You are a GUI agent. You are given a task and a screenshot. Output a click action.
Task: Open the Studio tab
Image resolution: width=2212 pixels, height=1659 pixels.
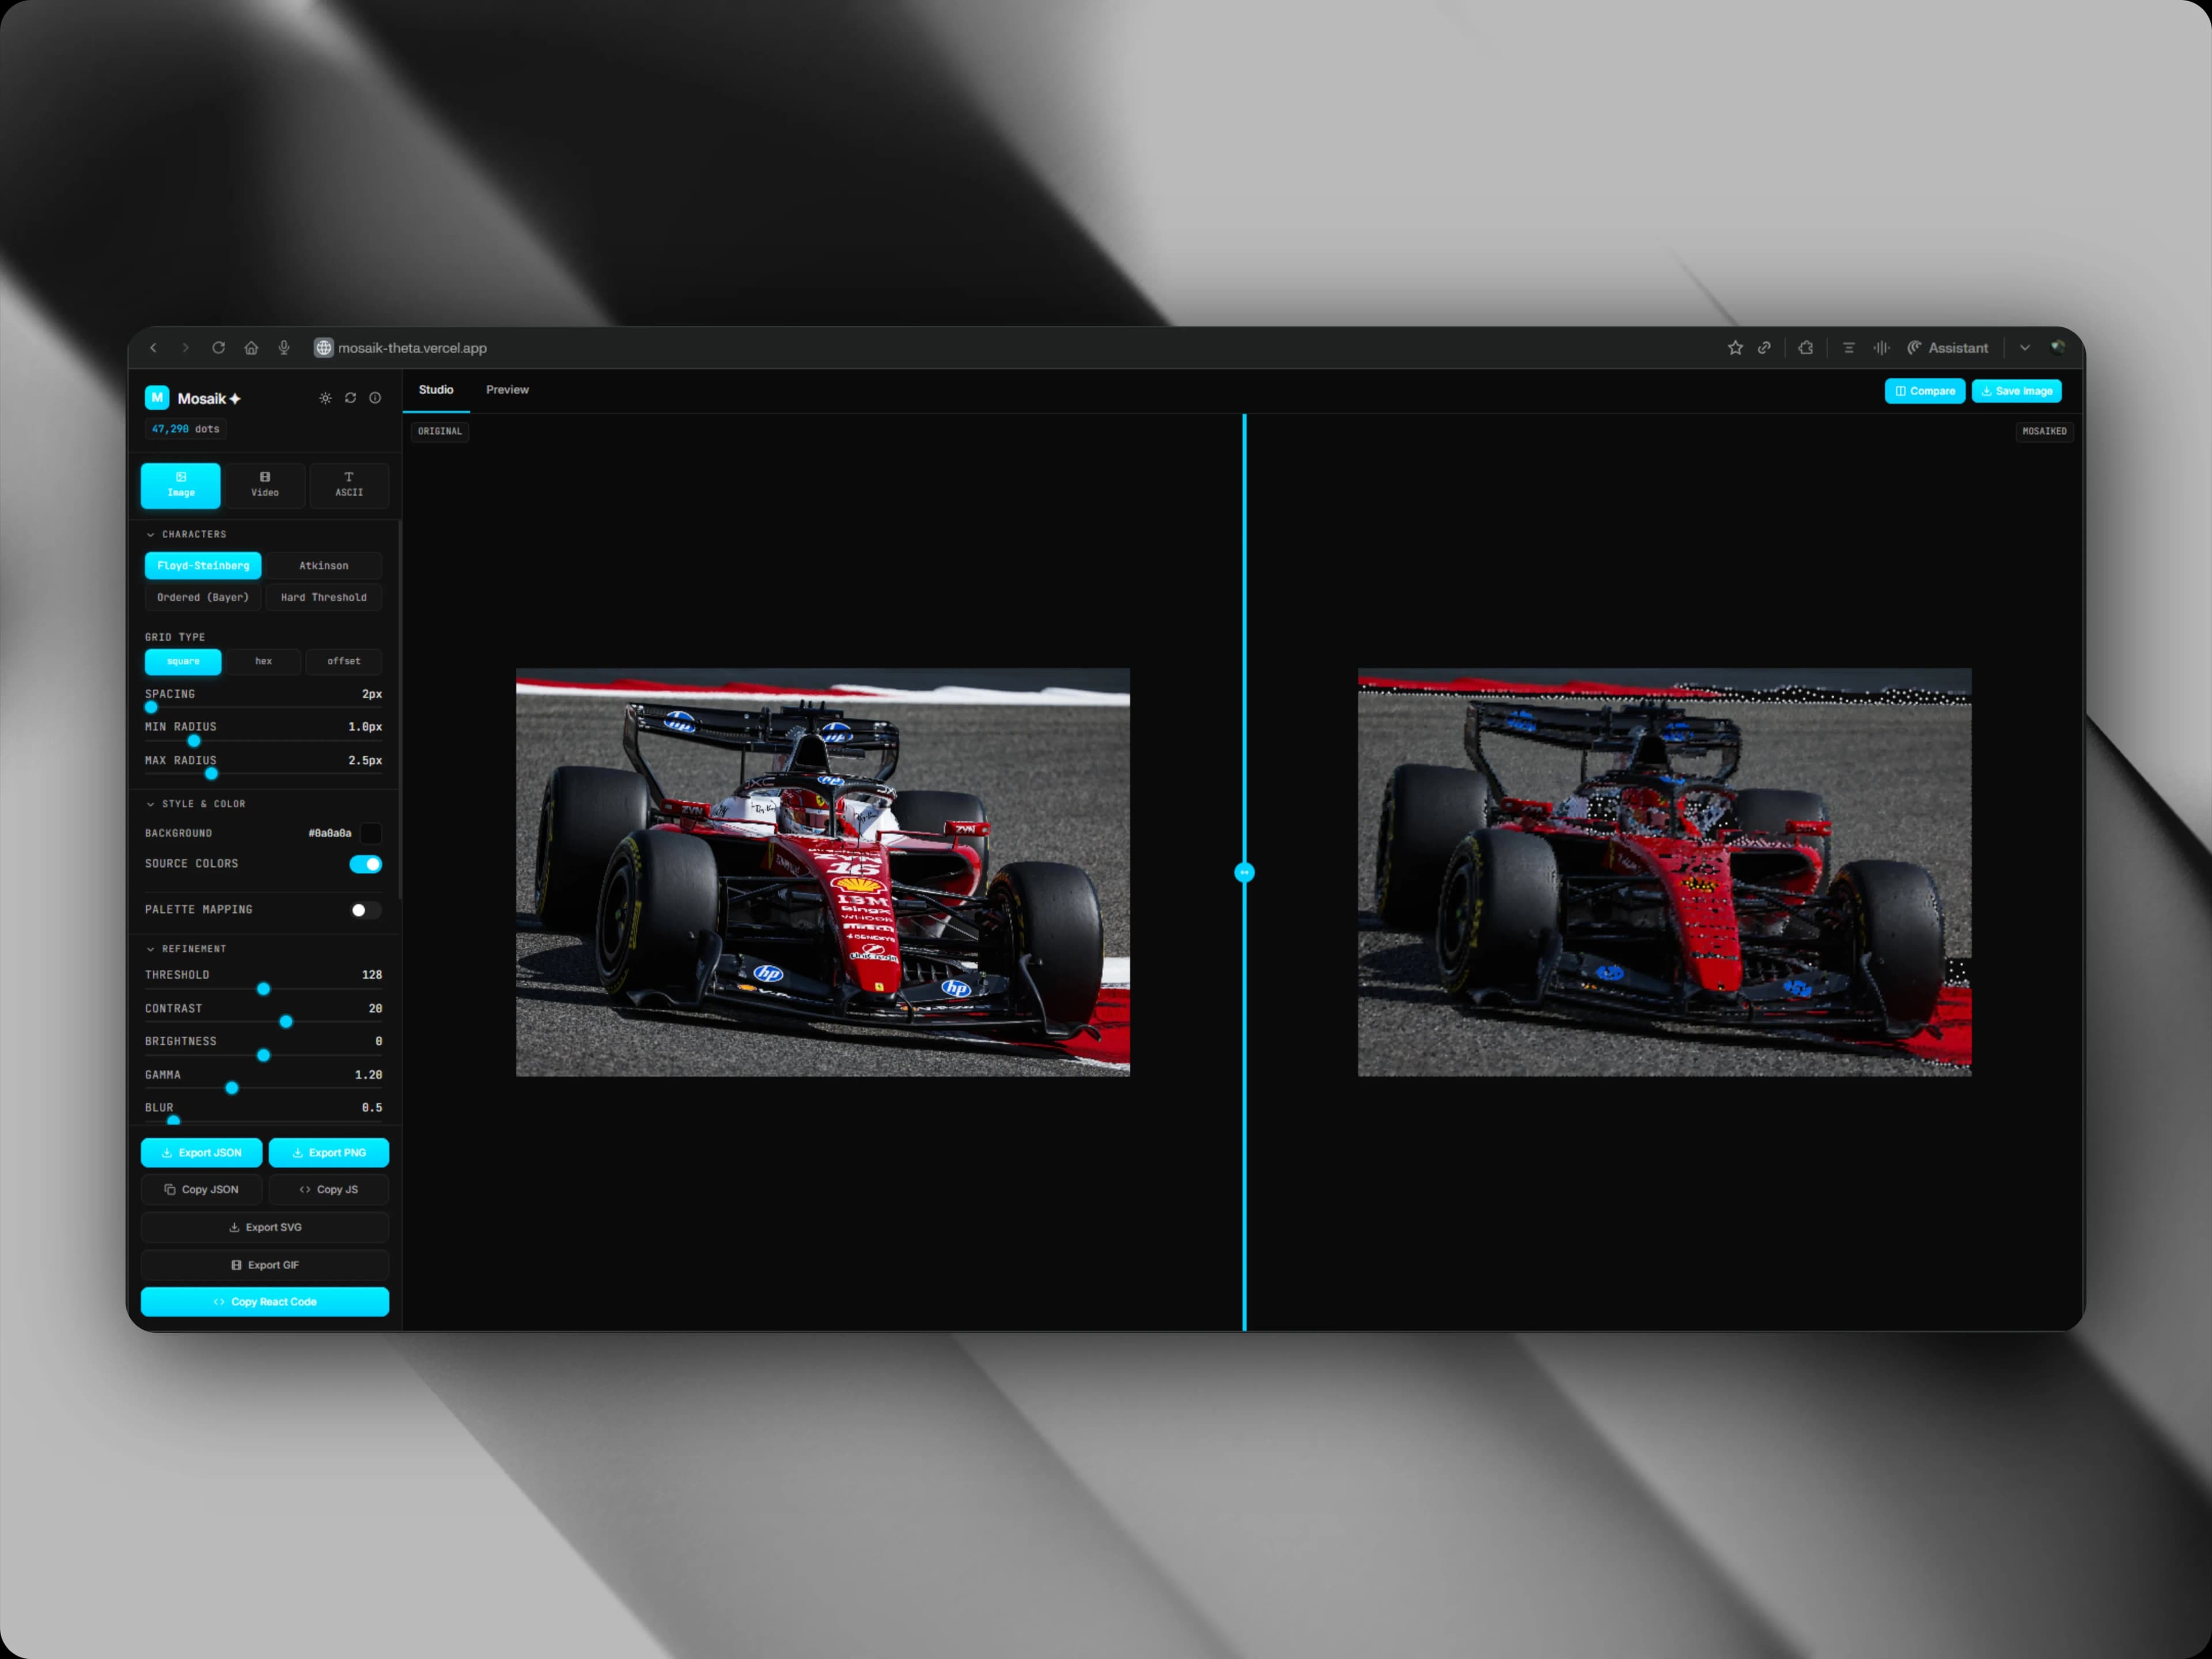pos(436,390)
